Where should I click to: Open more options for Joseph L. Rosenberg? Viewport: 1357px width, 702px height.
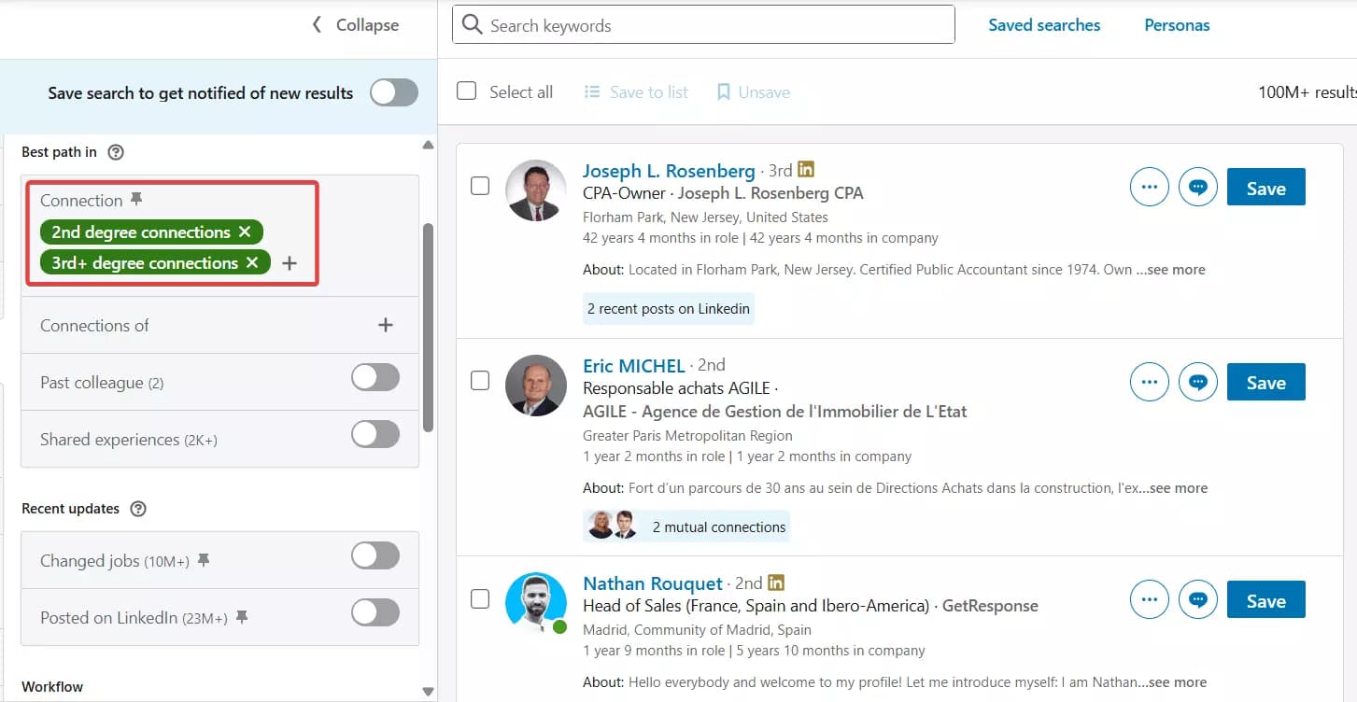[x=1149, y=187]
